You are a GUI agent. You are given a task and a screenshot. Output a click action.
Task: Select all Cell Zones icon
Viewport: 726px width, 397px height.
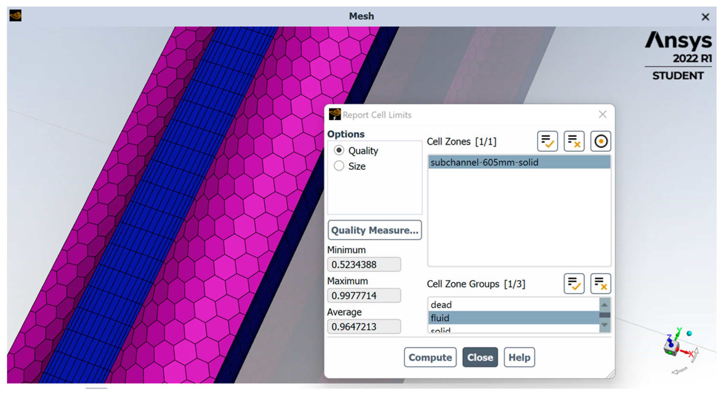[x=547, y=141]
